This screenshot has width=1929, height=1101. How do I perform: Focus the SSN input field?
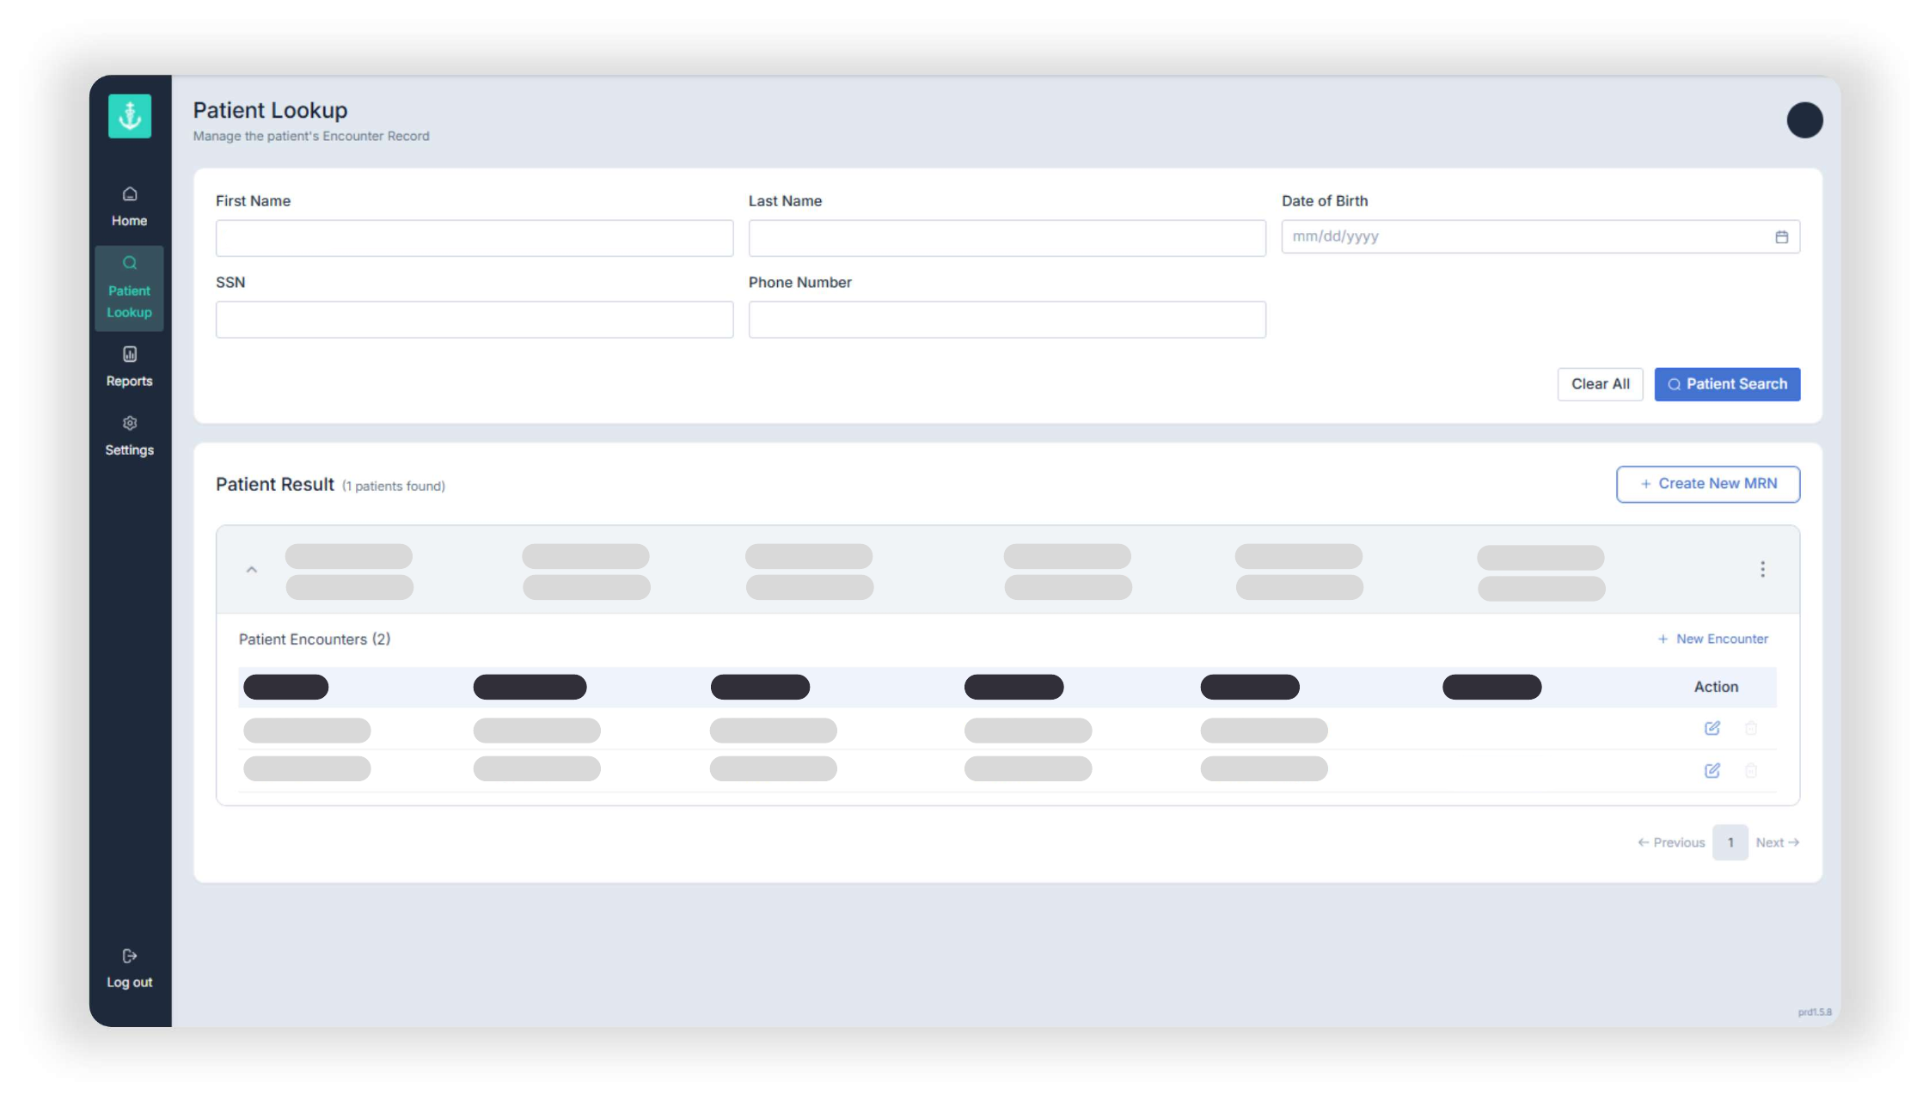[475, 320]
